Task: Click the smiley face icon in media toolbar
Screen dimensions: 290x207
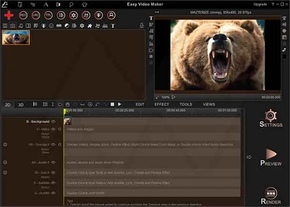Action: (51, 26)
